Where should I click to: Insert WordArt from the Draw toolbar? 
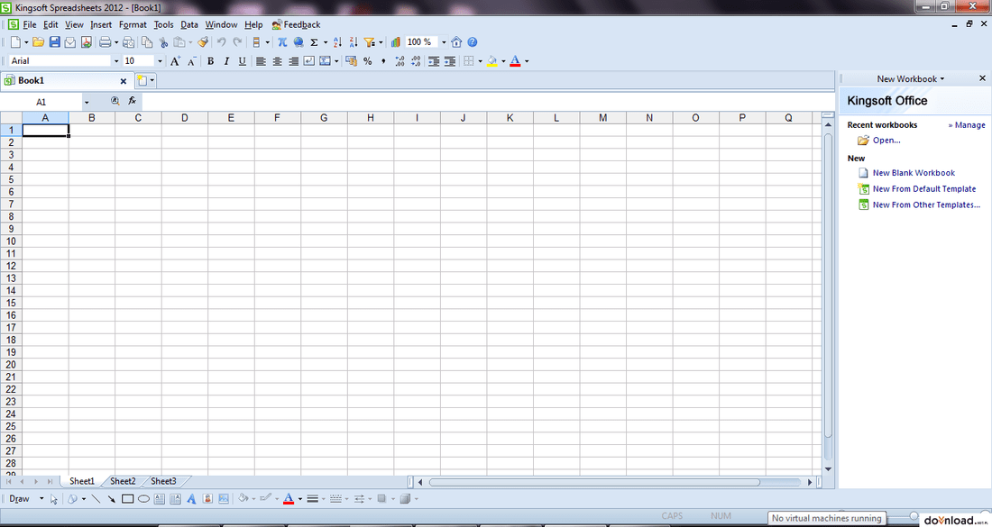click(192, 498)
